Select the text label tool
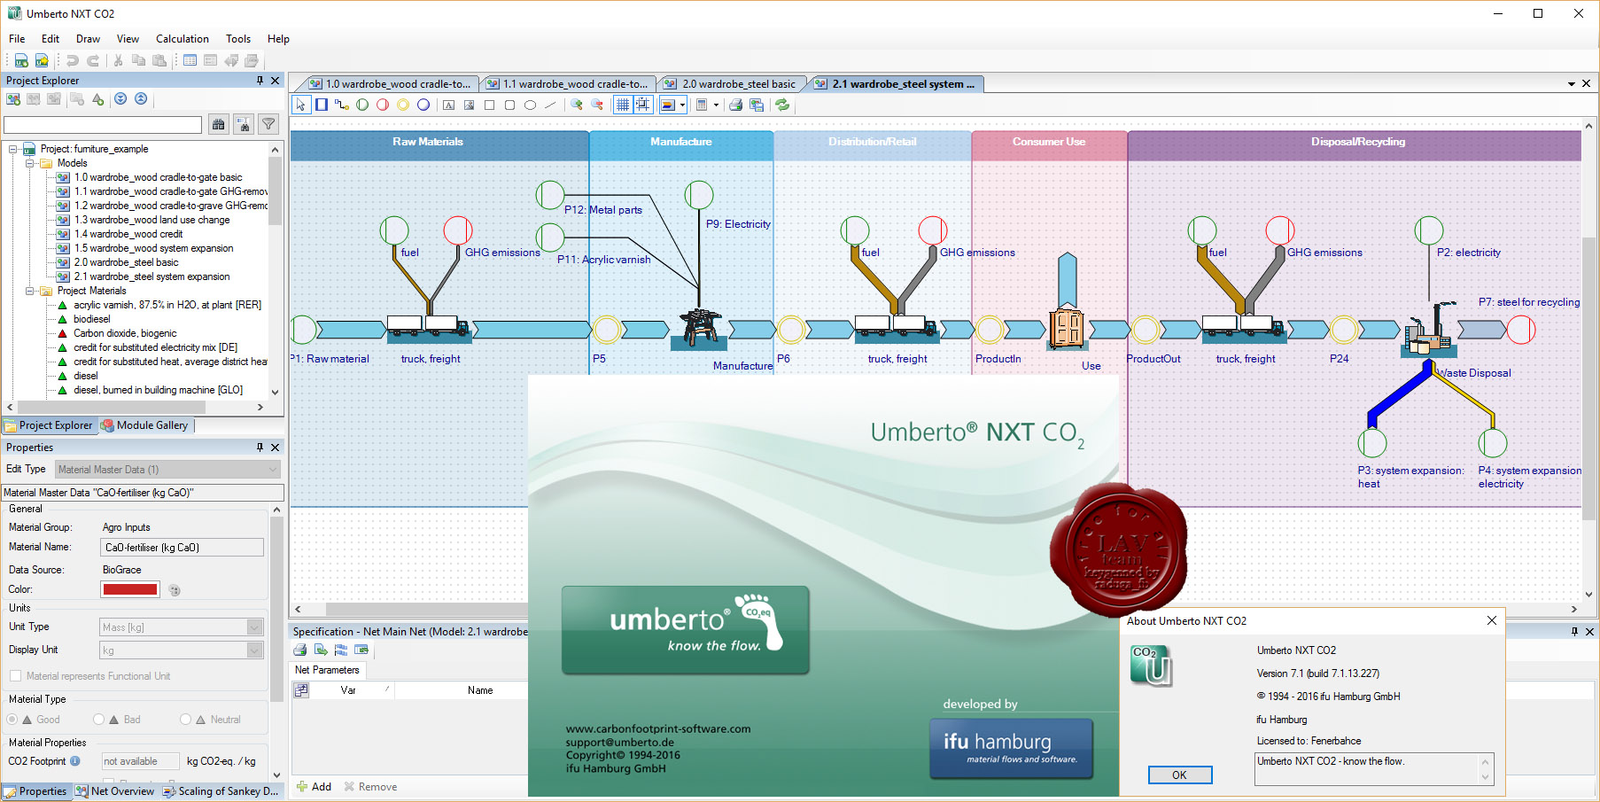This screenshot has width=1600, height=802. coord(448,105)
